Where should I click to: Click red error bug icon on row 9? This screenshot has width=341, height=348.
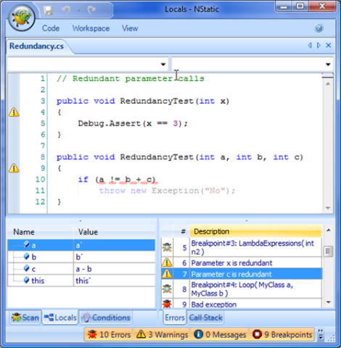[167, 304]
